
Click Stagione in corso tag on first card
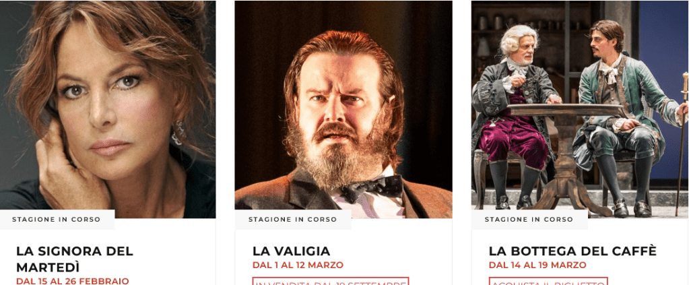(57, 219)
